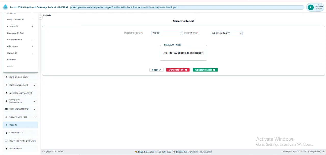Click the DWASA water drop logo
The height and width of the screenshot is (155, 326).
pyautogui.click(x=5, y=7)
